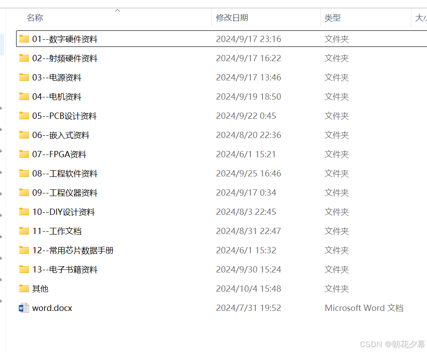Click sort arrow above 名称 column

[118, 11]
